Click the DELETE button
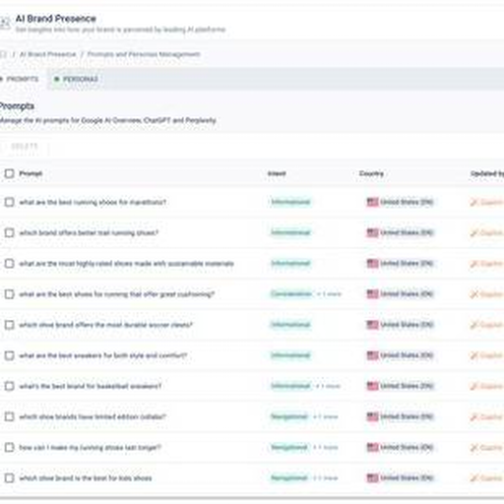Viewport: 504px width, 504px height. pos(25,146)
